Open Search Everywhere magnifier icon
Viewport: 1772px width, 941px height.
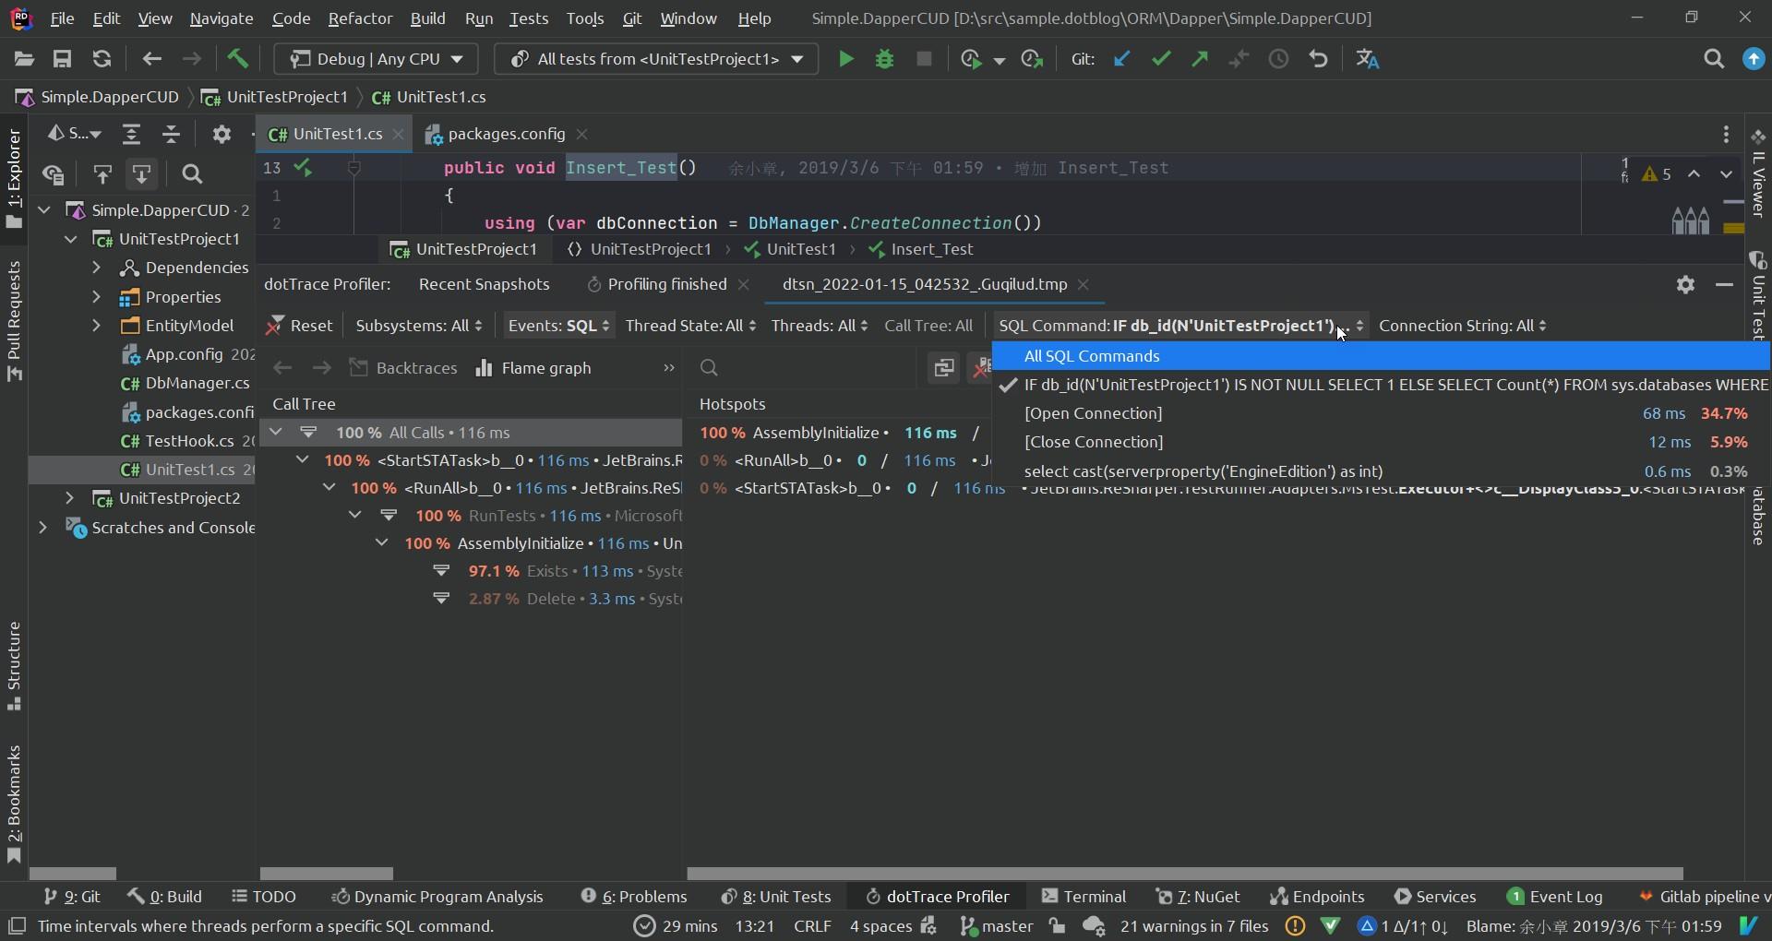point(1714,59)
